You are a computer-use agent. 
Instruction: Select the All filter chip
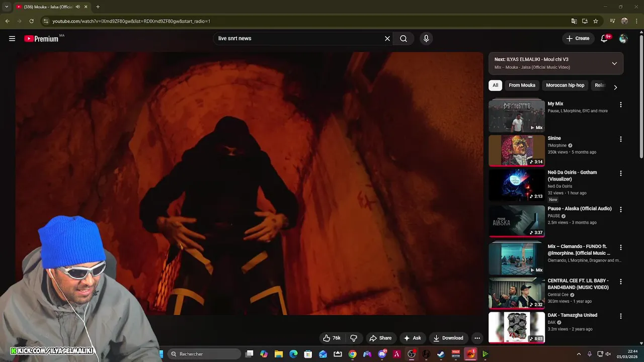point(495,85)
